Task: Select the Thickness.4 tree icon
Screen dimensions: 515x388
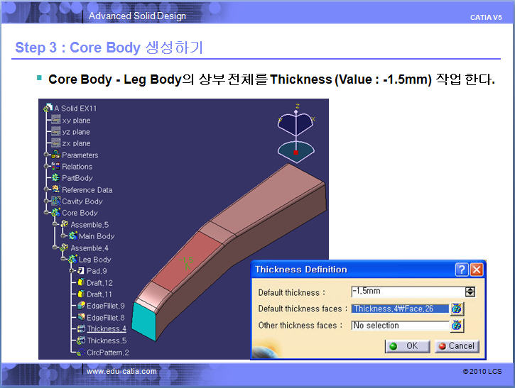Action: [x=80, y=328]
